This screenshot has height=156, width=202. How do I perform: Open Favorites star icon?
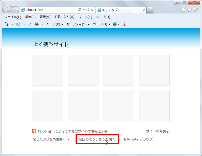[x=190, y=10]
